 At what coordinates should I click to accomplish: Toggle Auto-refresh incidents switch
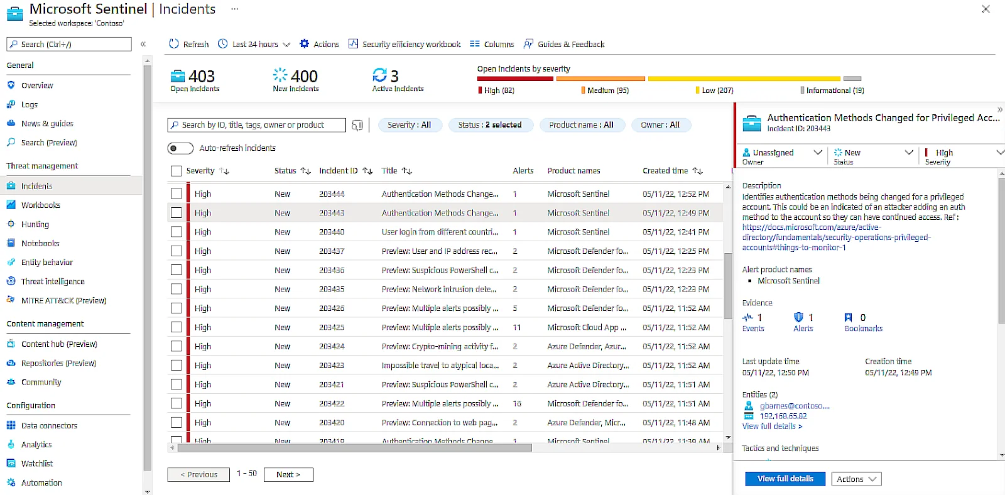(x=180, y=148)
